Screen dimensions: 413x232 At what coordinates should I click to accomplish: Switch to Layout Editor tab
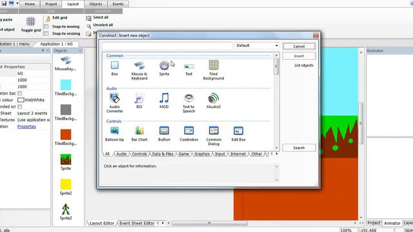point(102,223)
